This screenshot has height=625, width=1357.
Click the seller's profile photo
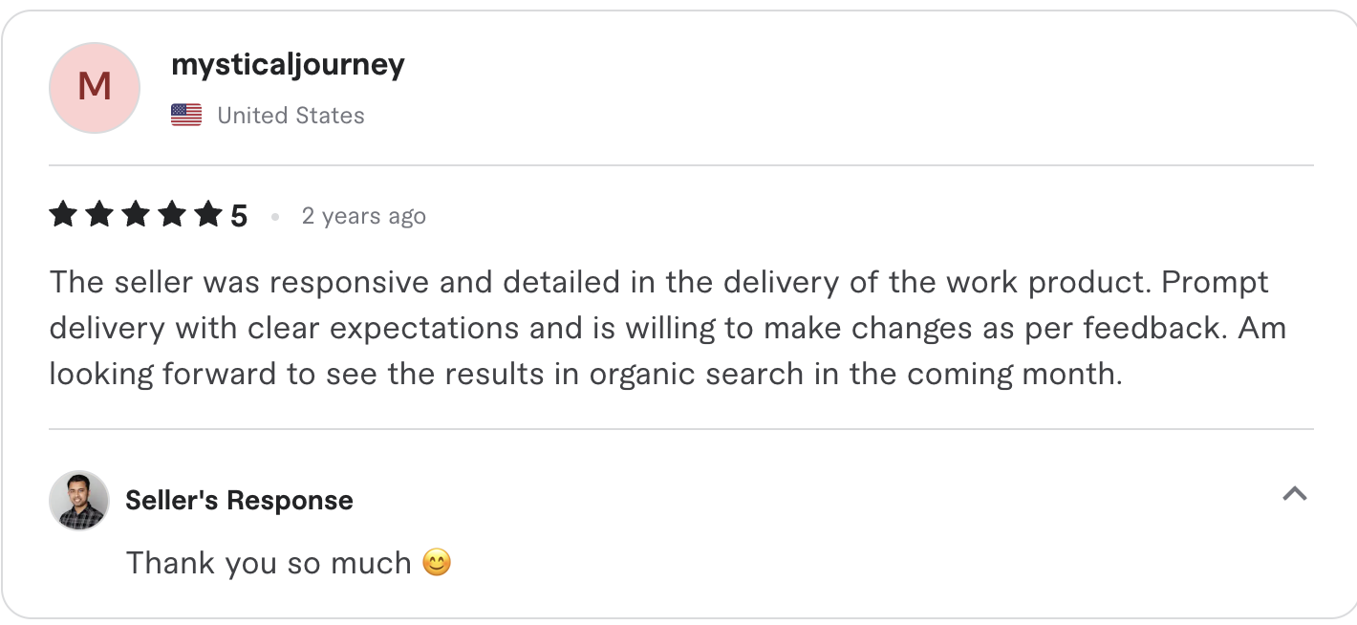click(x=79, y=500)
